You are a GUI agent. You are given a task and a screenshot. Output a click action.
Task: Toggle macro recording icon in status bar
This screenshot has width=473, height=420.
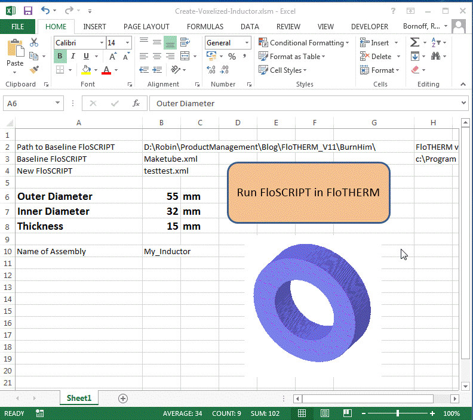(39, 413)
